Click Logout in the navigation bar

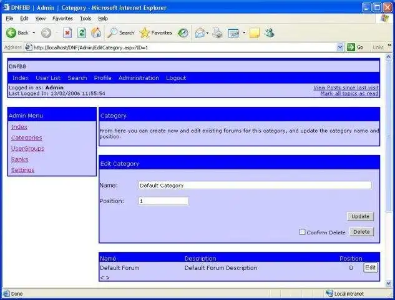[176, 78]
